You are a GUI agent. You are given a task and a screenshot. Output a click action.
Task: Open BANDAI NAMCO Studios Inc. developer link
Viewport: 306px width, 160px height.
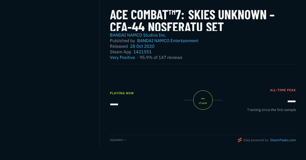pyautogui.click(x=138, y=35)
